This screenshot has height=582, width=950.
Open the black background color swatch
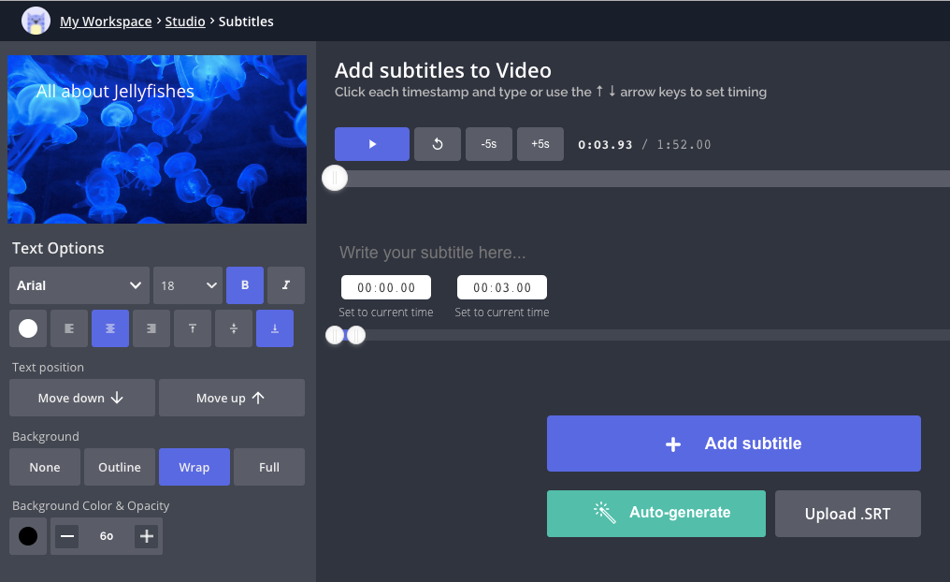click(x=27, y=535)
